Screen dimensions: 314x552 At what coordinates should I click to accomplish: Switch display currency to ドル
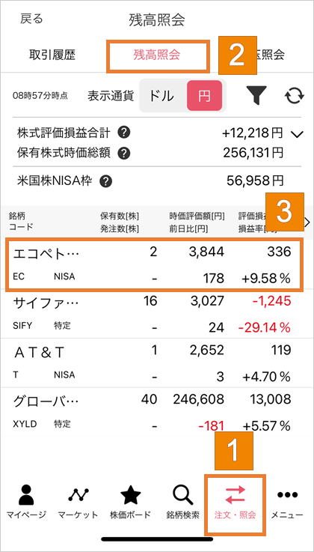161,96
